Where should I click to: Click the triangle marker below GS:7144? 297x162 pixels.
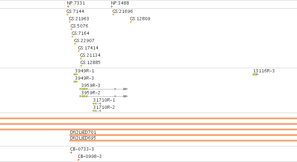[x=67, y=15]
